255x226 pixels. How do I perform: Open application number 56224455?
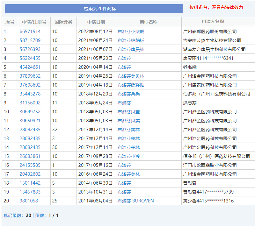tap(30, 58)
